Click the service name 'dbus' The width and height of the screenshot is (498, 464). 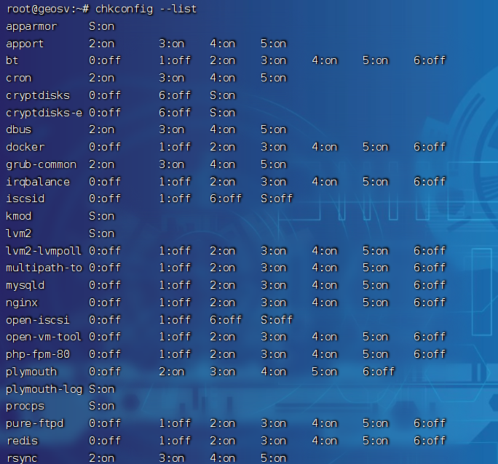[19, 129]
